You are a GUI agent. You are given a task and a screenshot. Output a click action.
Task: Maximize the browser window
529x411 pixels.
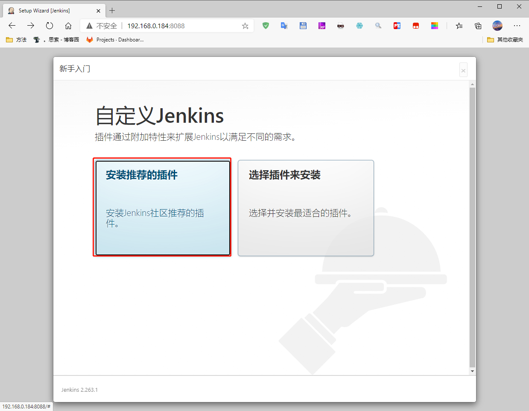pos(500,6)
